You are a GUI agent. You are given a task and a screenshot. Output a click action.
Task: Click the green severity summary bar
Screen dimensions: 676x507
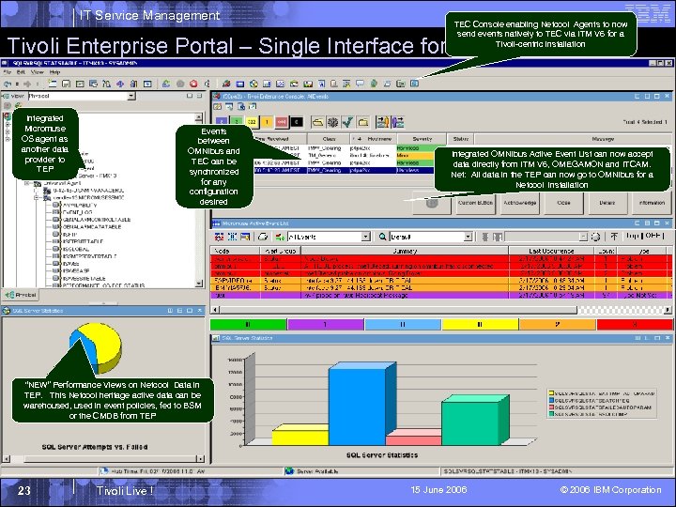[248, 324]
